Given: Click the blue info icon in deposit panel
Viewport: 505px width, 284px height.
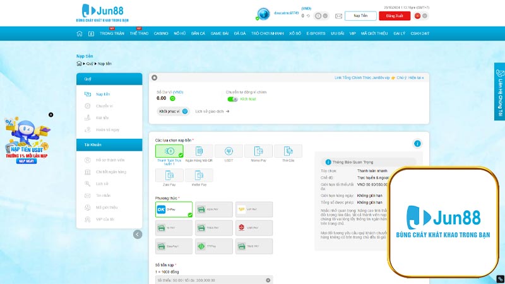Looking at the screenshot, I should click(417, 144).
